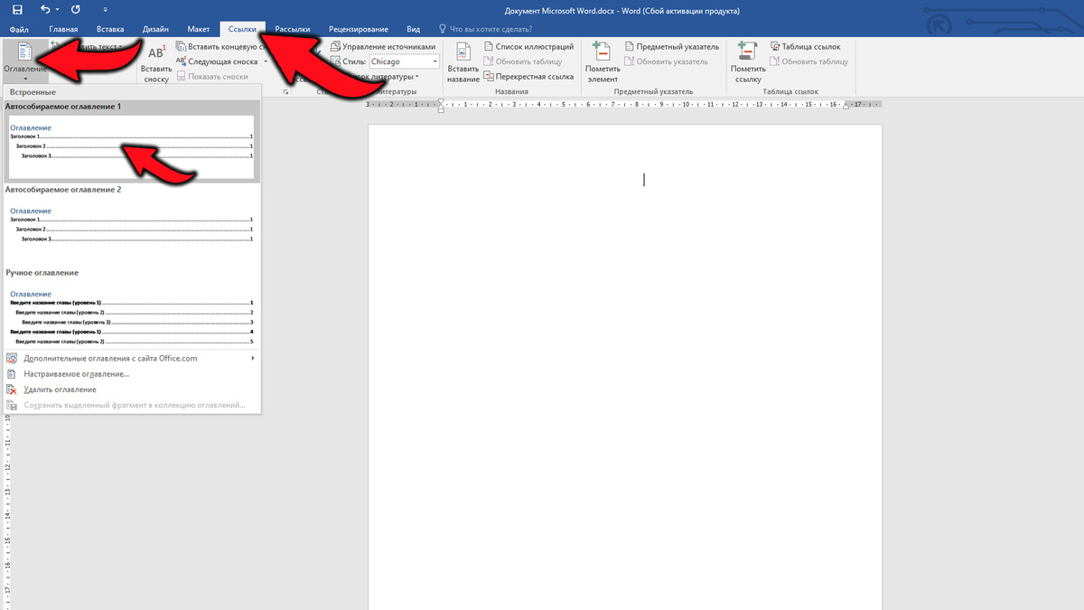Select the Ссылки ribbon tab
1084x610 pixels.
pyautogui.click(x=244, y=30)
